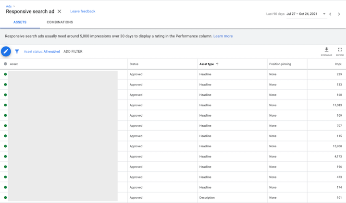The image size is (346, 203).
Task: Open the date range dropdown
Action: coord(324,14)
